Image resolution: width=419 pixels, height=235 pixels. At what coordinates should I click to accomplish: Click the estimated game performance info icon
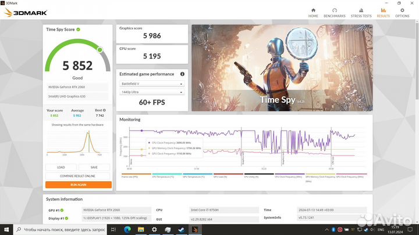(x=182, y=74)
